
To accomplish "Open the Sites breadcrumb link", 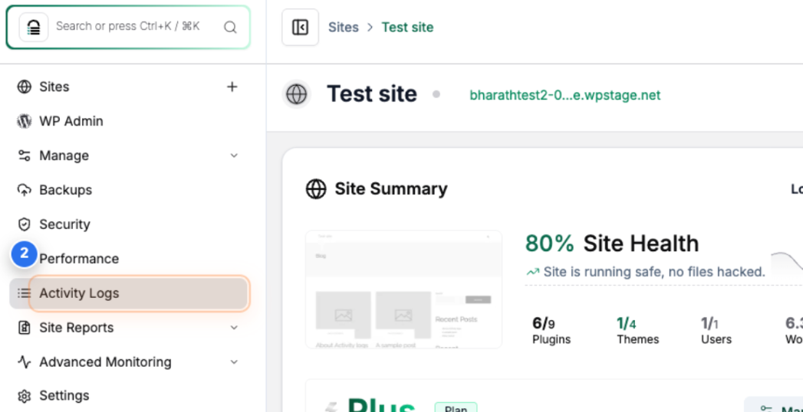I will pyautogui.click(x=343, y=27).
